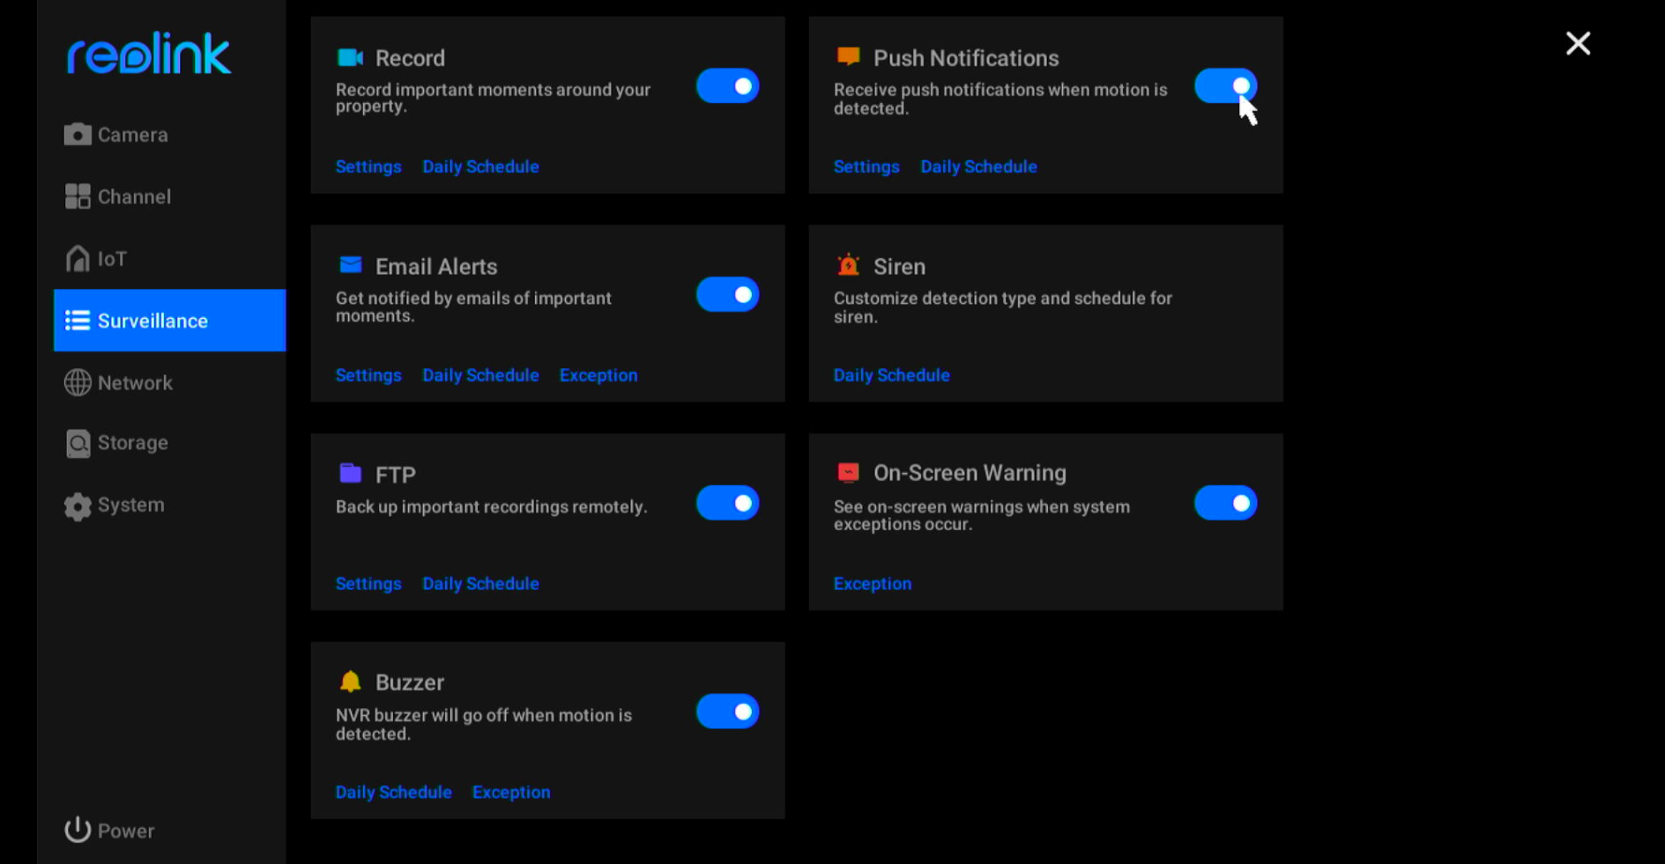Open Record Daily Schedule
This screenshot has height=864, width=1665.
pos(480,166)
